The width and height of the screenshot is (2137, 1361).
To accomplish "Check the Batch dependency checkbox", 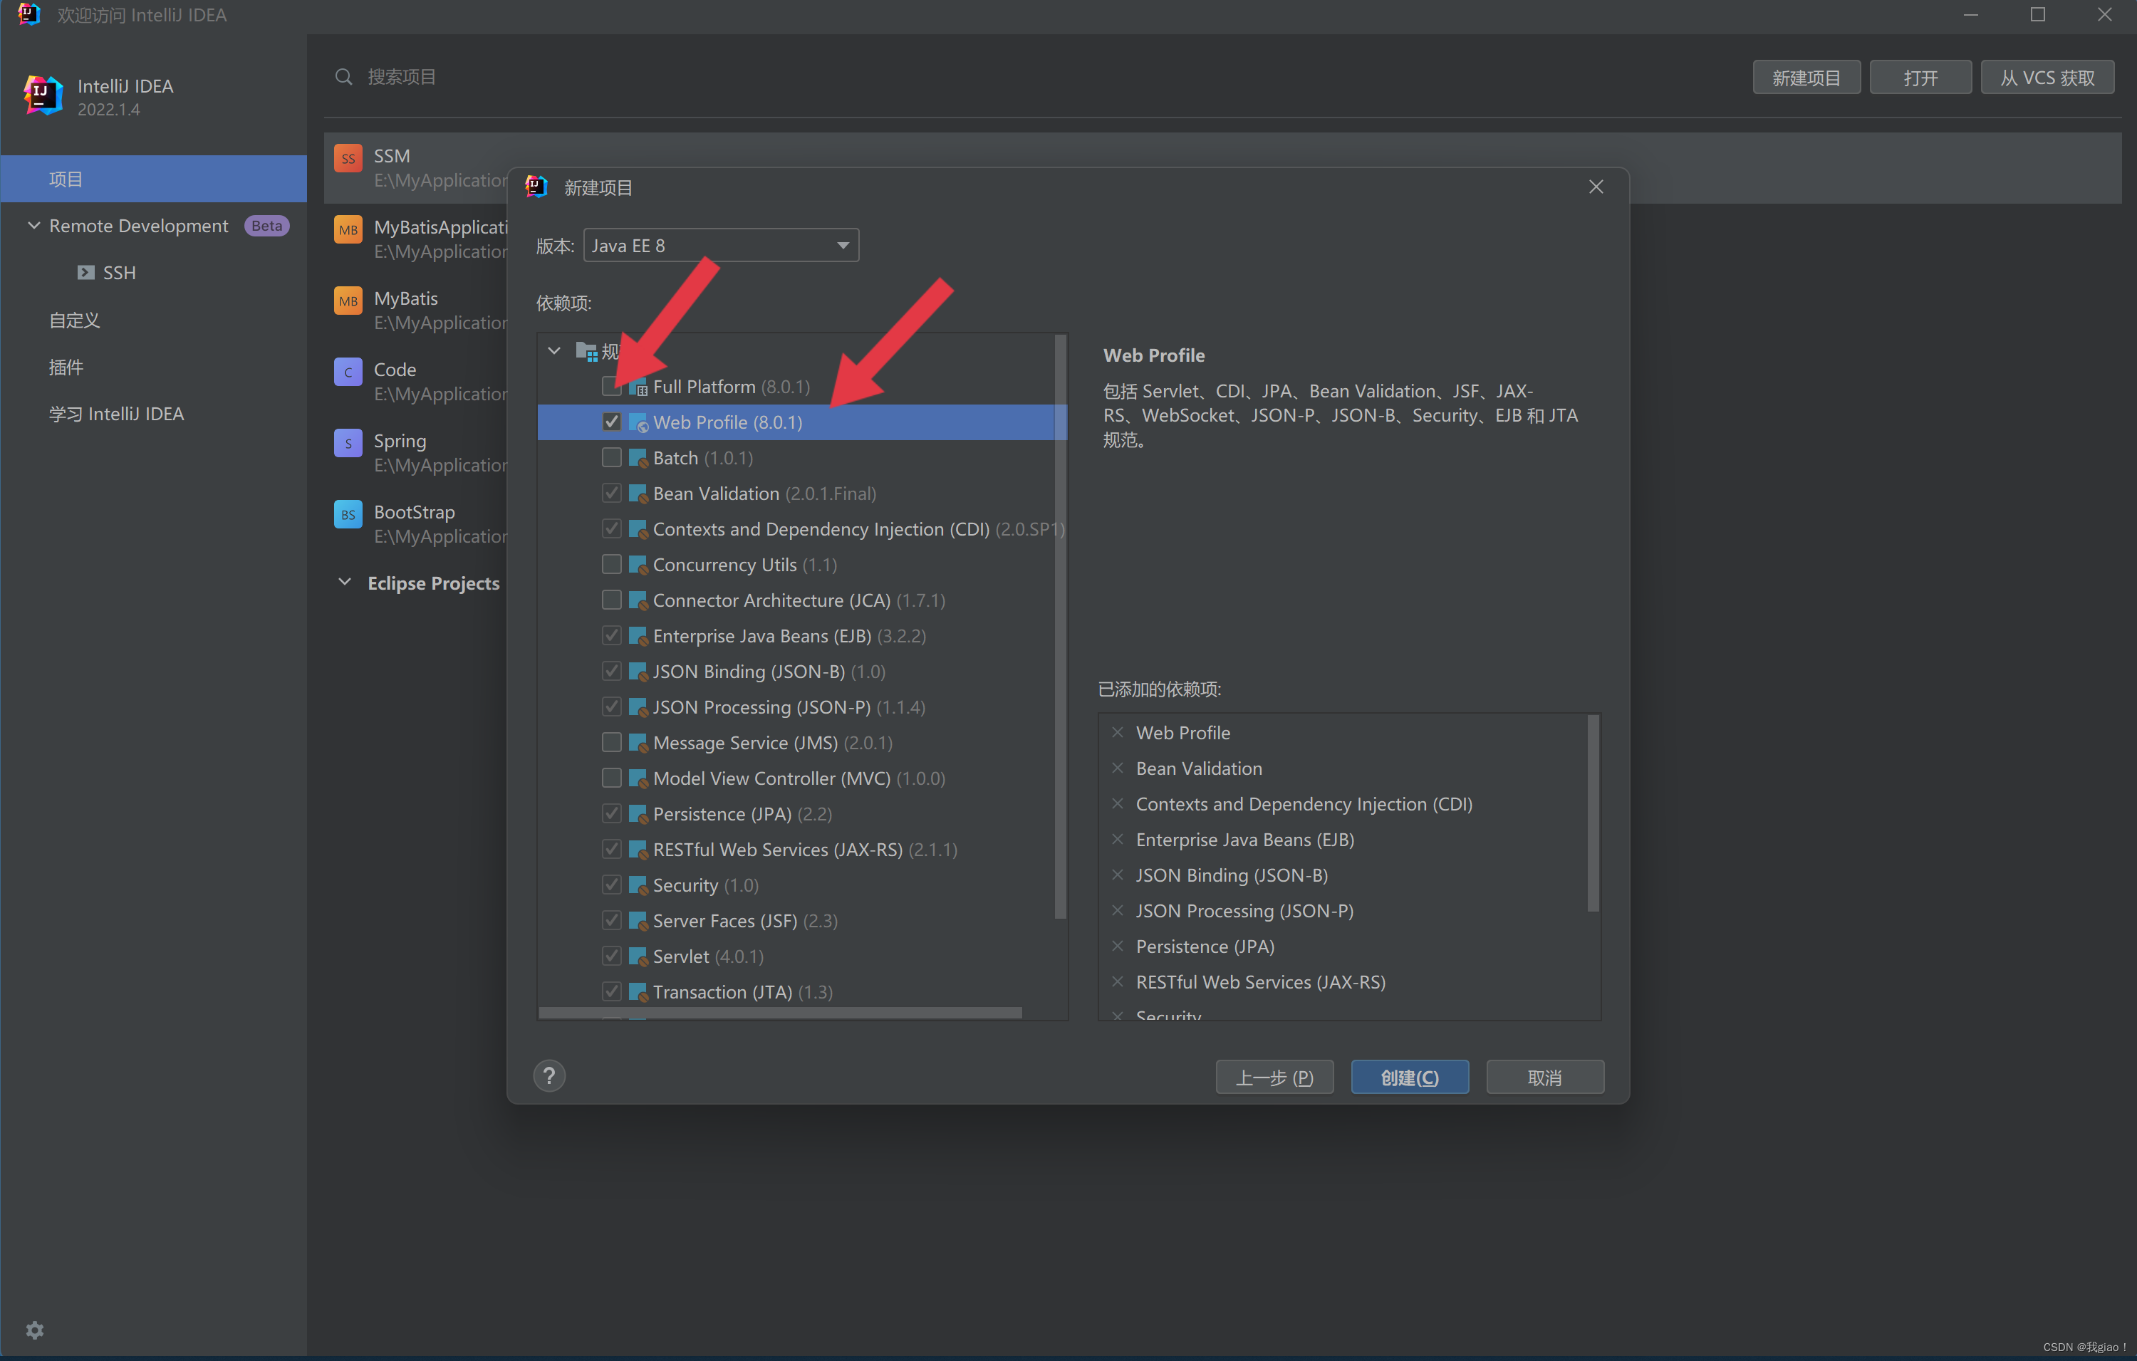I will click(611, 457).
